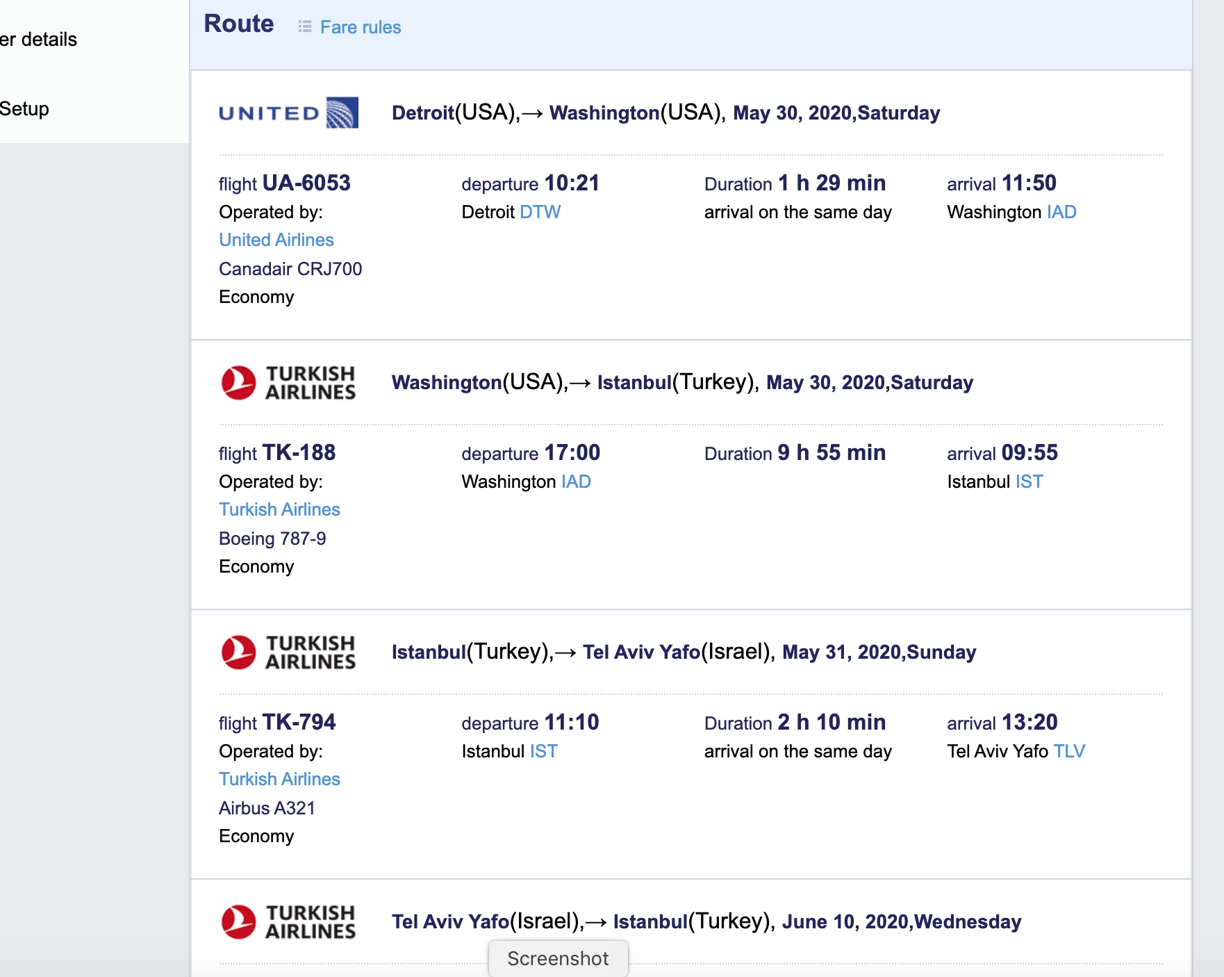Screen dimensions: 1224x977
Task: Click Turkish Airlines logo for Istanbul–Tel Aviv flight
Action: point(288,652)
